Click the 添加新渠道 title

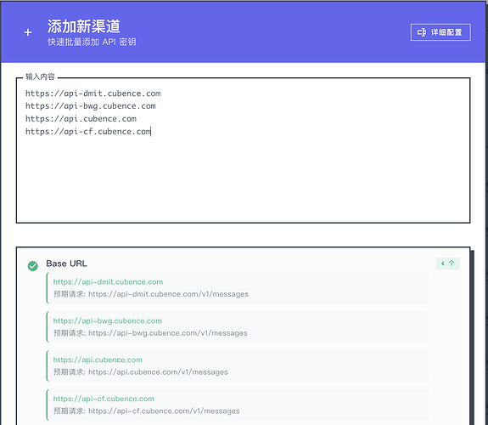point(84,26)
